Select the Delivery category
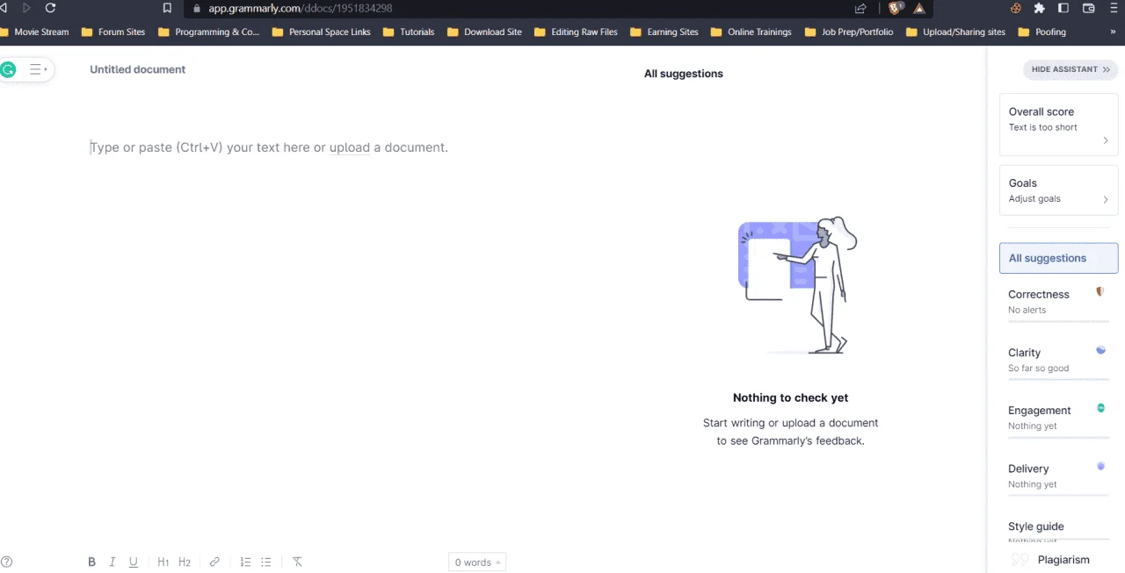Viewport: 1125px width, 573px height. (1058, 476)
